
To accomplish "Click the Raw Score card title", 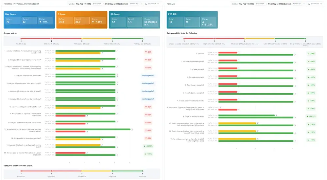I will [10, 14].
